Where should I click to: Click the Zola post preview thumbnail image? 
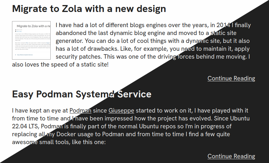pos(31,40)
